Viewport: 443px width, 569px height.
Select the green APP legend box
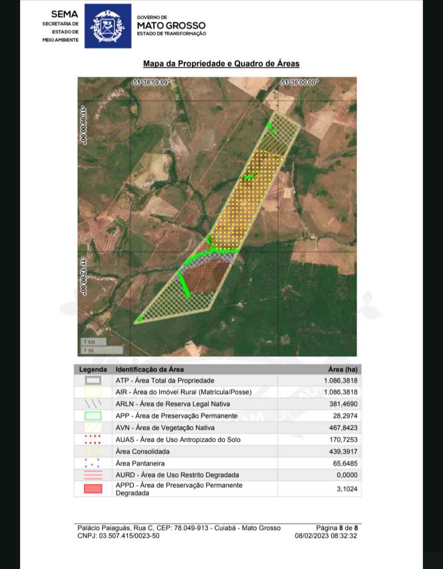click(x=93, y=415)
